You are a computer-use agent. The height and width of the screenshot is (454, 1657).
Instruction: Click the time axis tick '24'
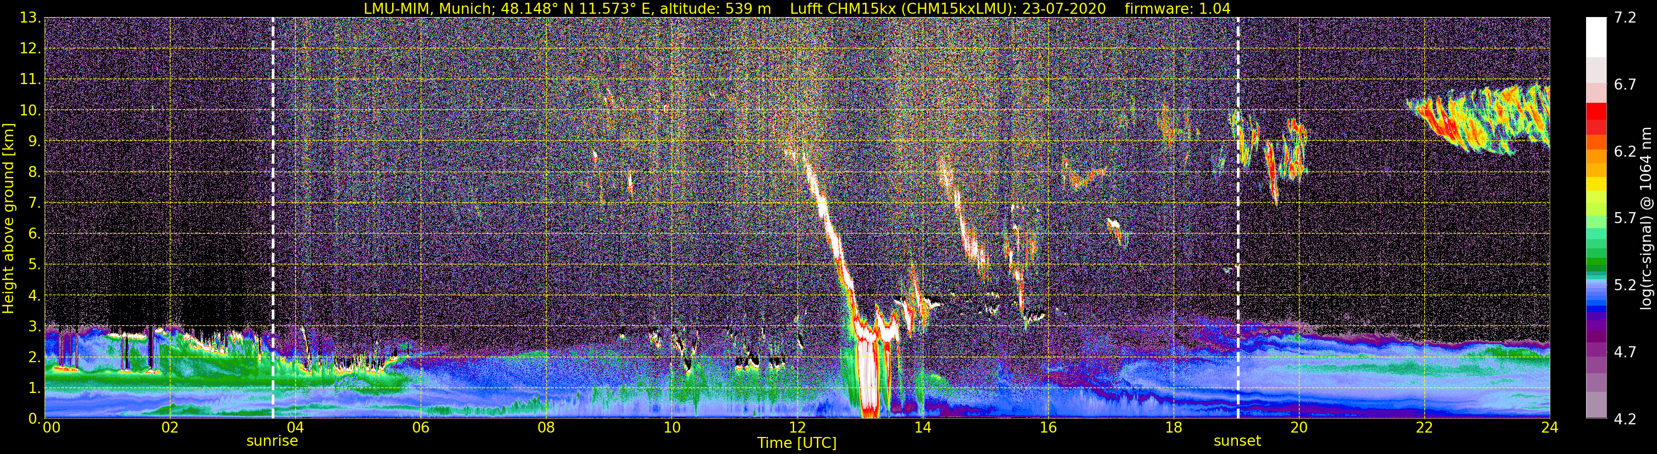(x=1550, y=428)
